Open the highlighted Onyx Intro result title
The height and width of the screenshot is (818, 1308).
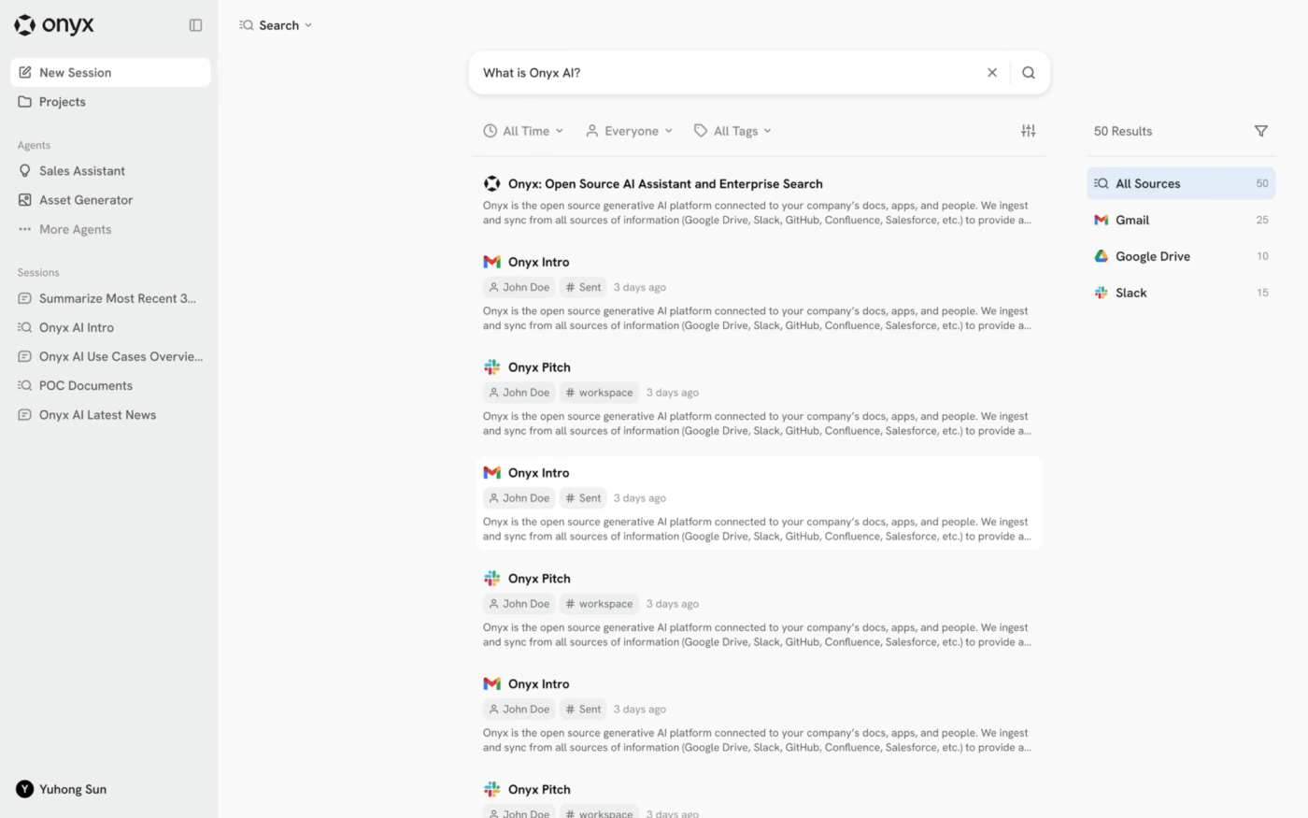pos(539,473)
